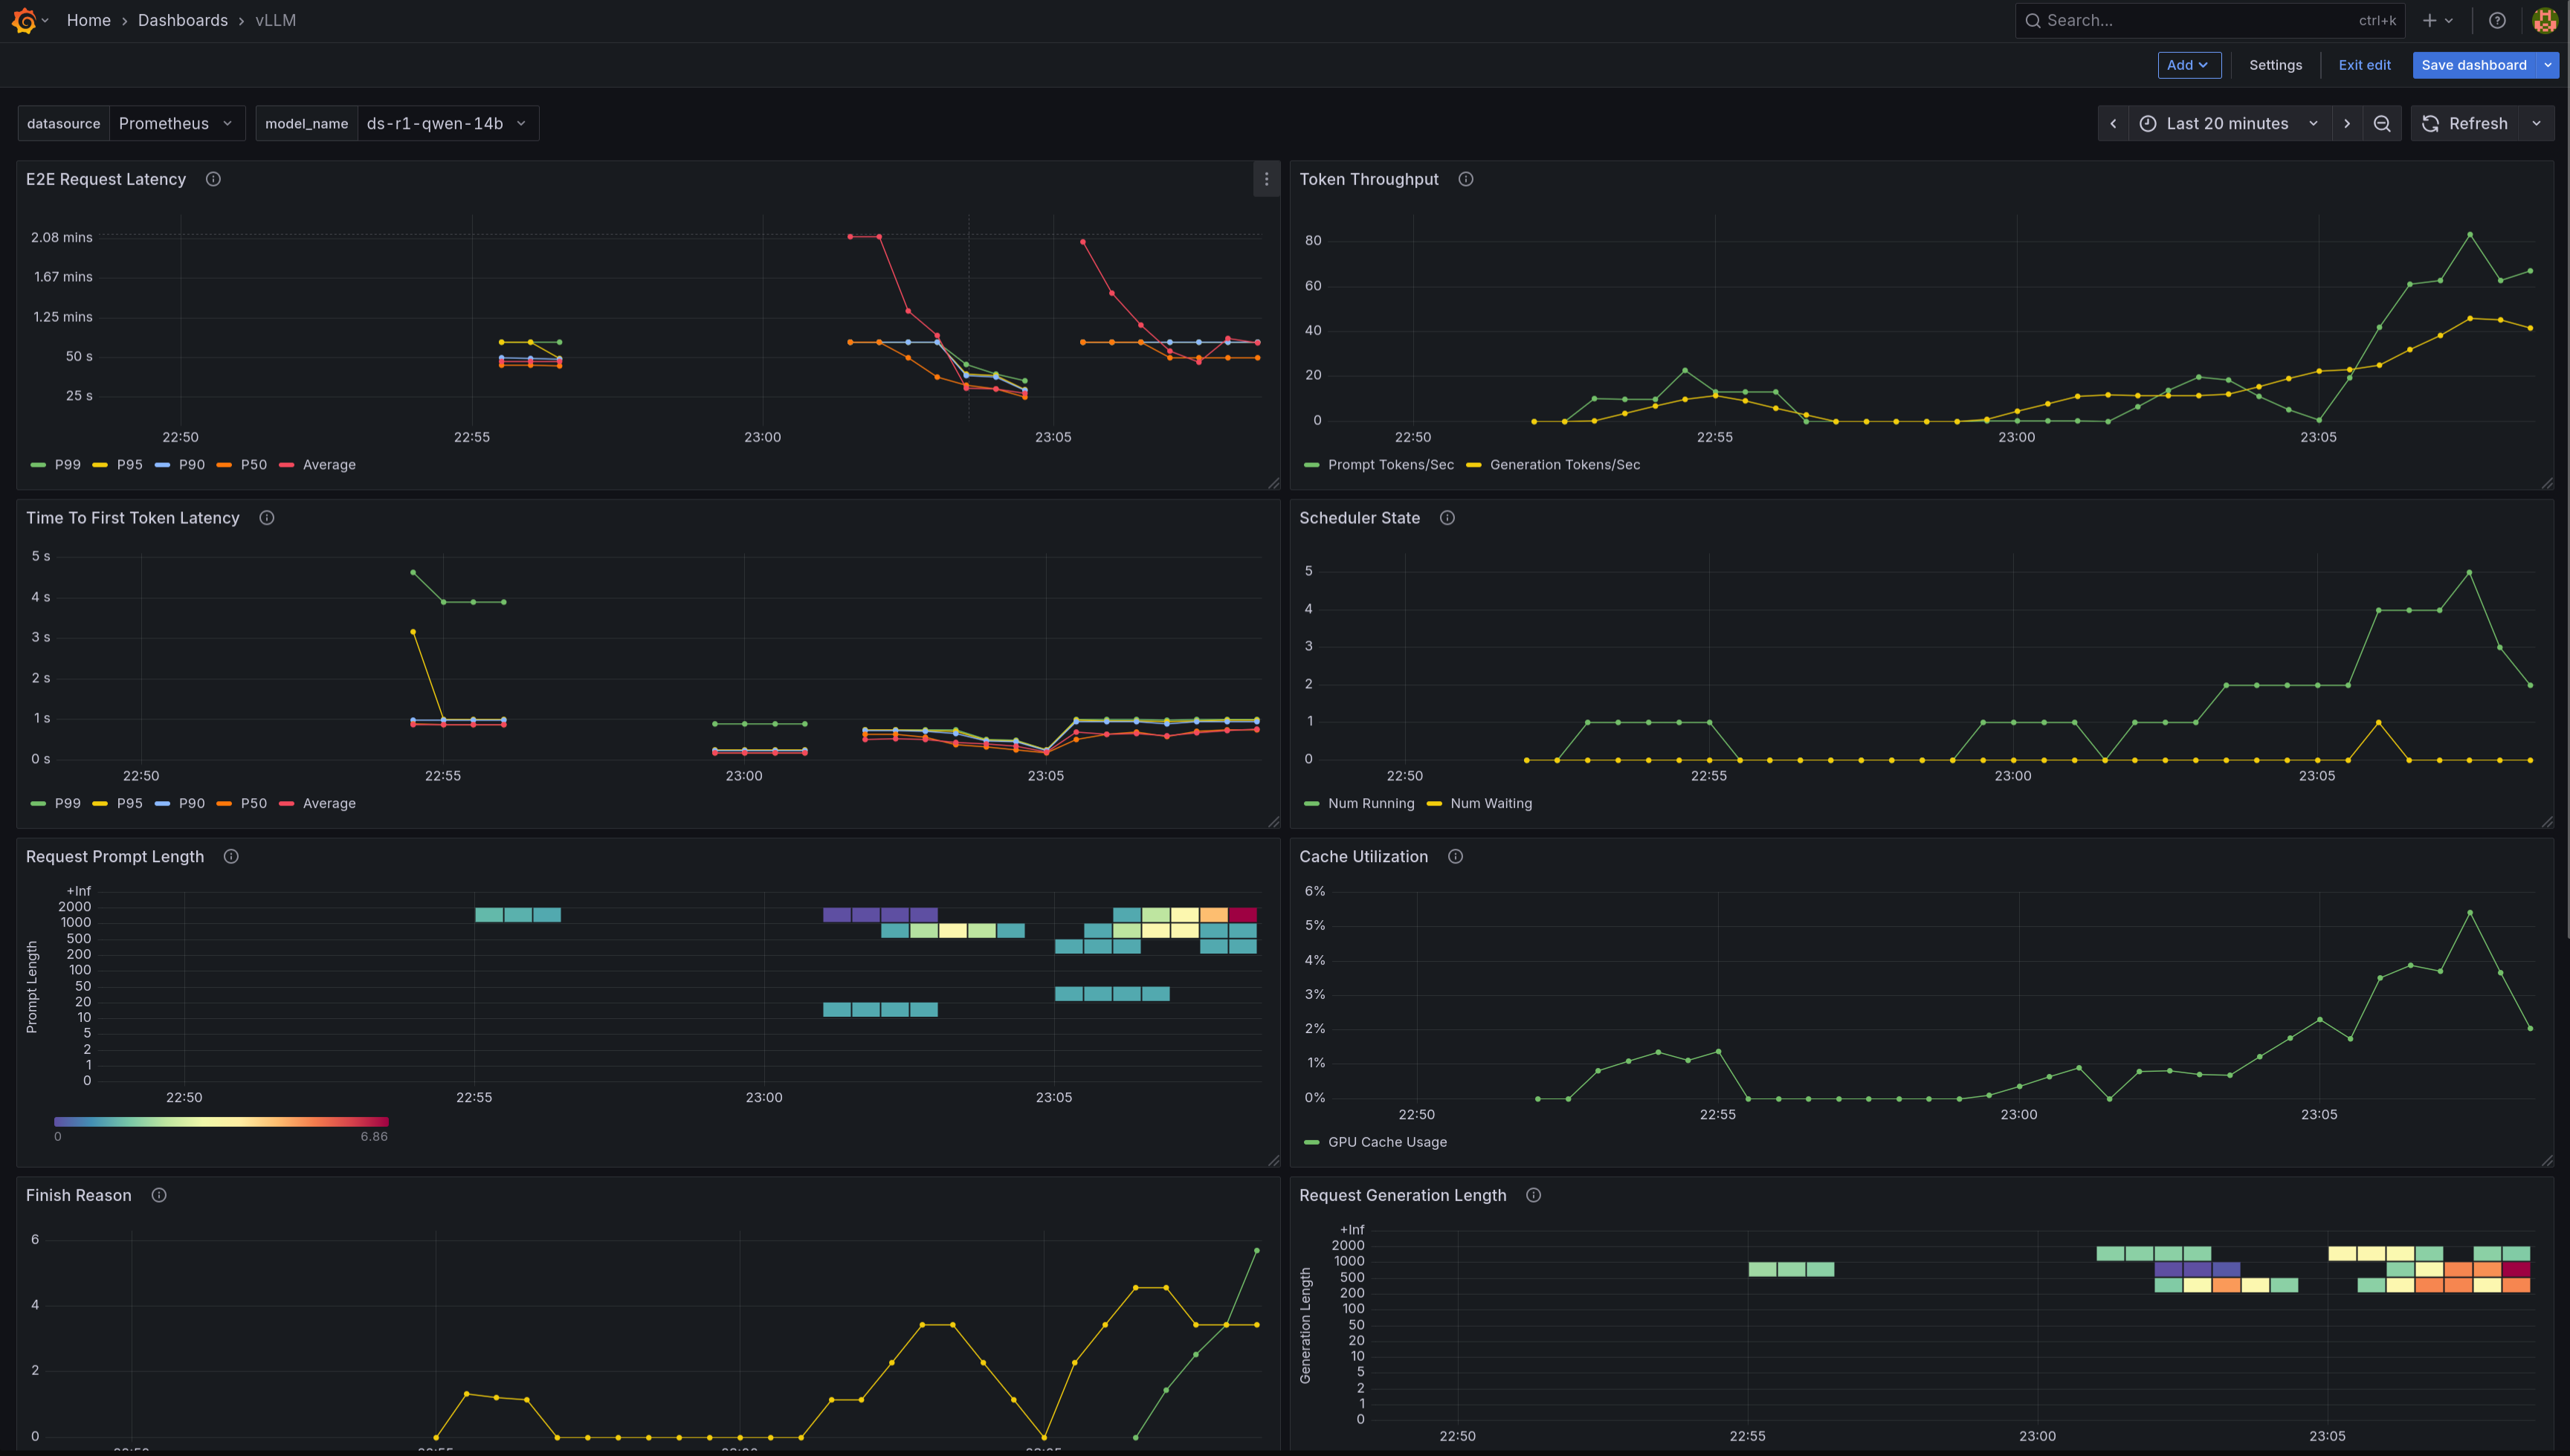Open the help question-mark icon
This screenshot has width=2570, height=1456.
point(2497,20)
